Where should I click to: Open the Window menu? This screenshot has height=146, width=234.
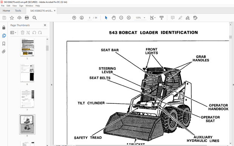(29, 6)
